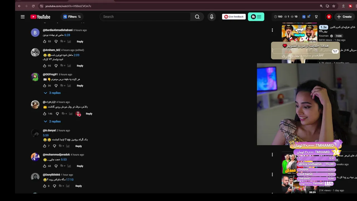Image resolution: width=357 pixels, height=201 pixels.
Task: Open the red TubeBuddy extension icon
Action: pyautogui.click(x=350, y=6)
